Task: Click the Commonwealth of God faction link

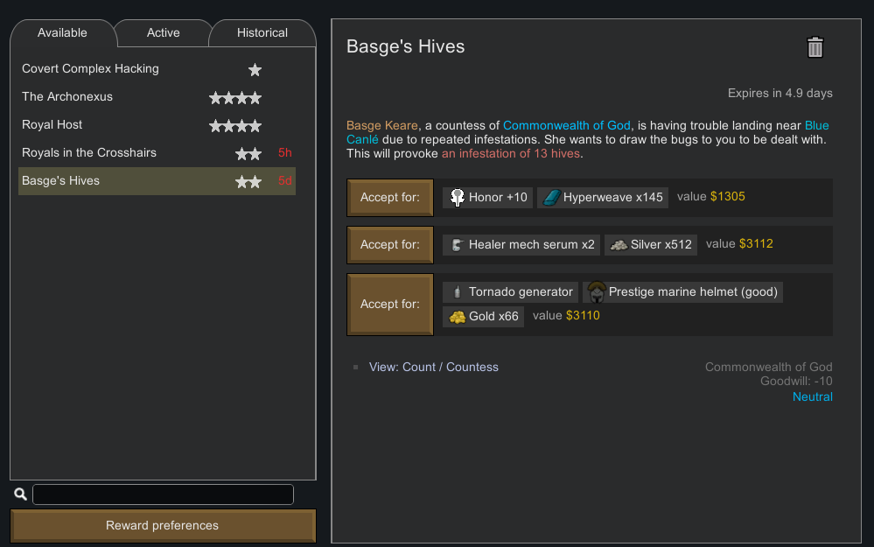Action: (x=566, y=125)
